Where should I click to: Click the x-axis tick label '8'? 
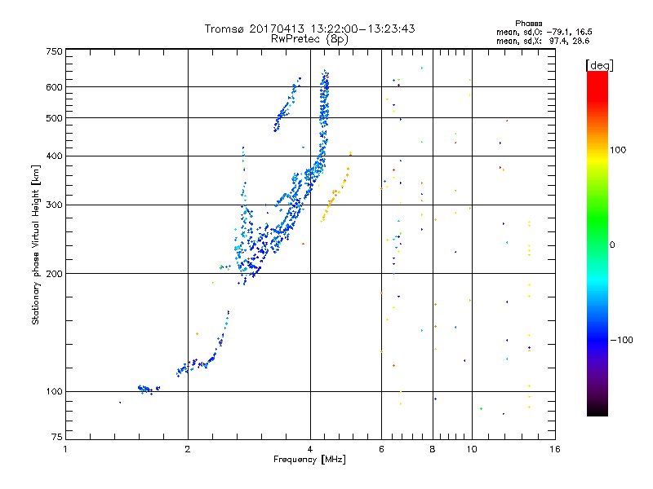(433, 449)
